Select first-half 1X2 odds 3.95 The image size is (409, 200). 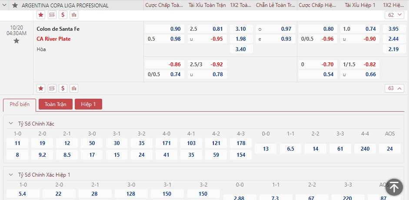point(393,29)
